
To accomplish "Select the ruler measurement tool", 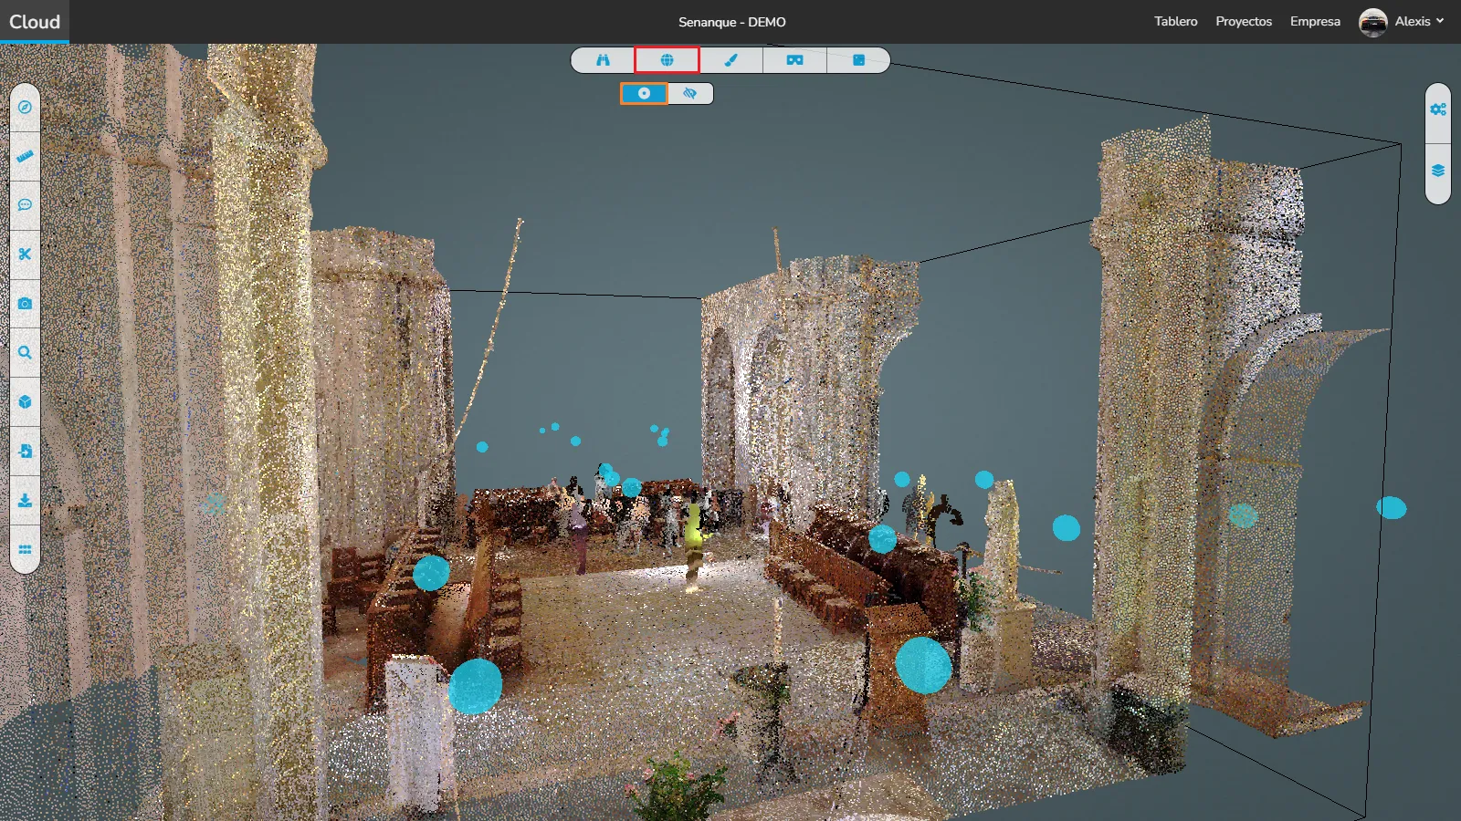I will (x=25, y=156).
